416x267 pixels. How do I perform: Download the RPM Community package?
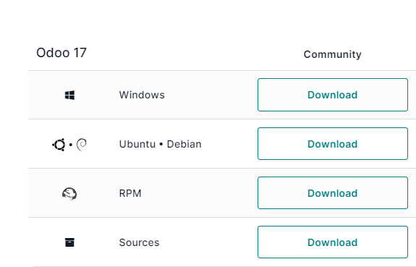click(332, 193)
